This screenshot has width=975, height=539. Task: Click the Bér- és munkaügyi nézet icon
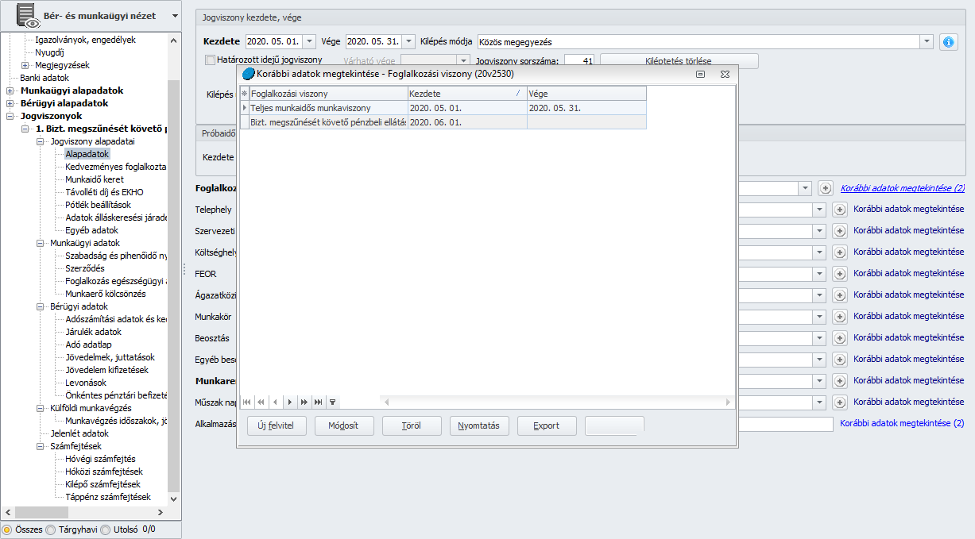click(28, 16)
